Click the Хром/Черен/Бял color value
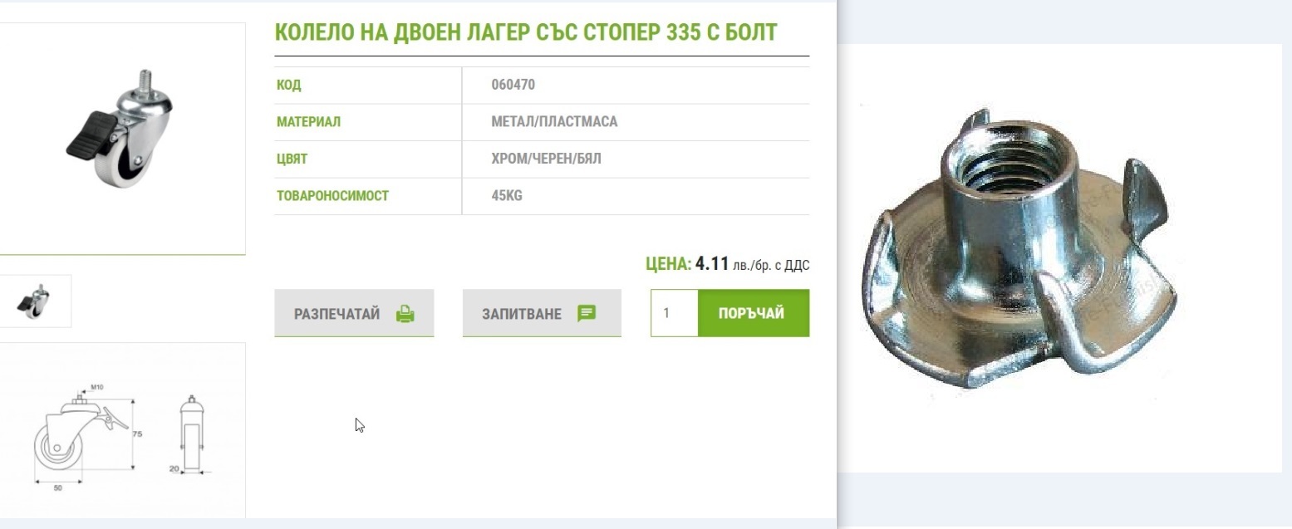 546,159
